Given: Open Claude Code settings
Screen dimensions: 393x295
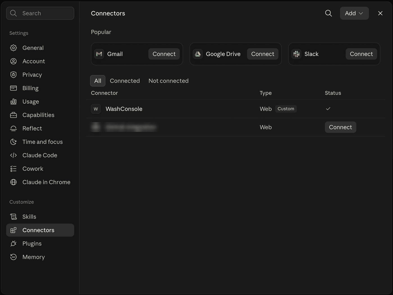Looking at the screenshot, I should pos(40,155).
